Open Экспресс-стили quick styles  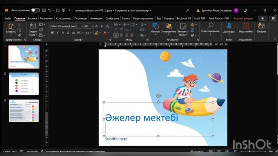183,26
